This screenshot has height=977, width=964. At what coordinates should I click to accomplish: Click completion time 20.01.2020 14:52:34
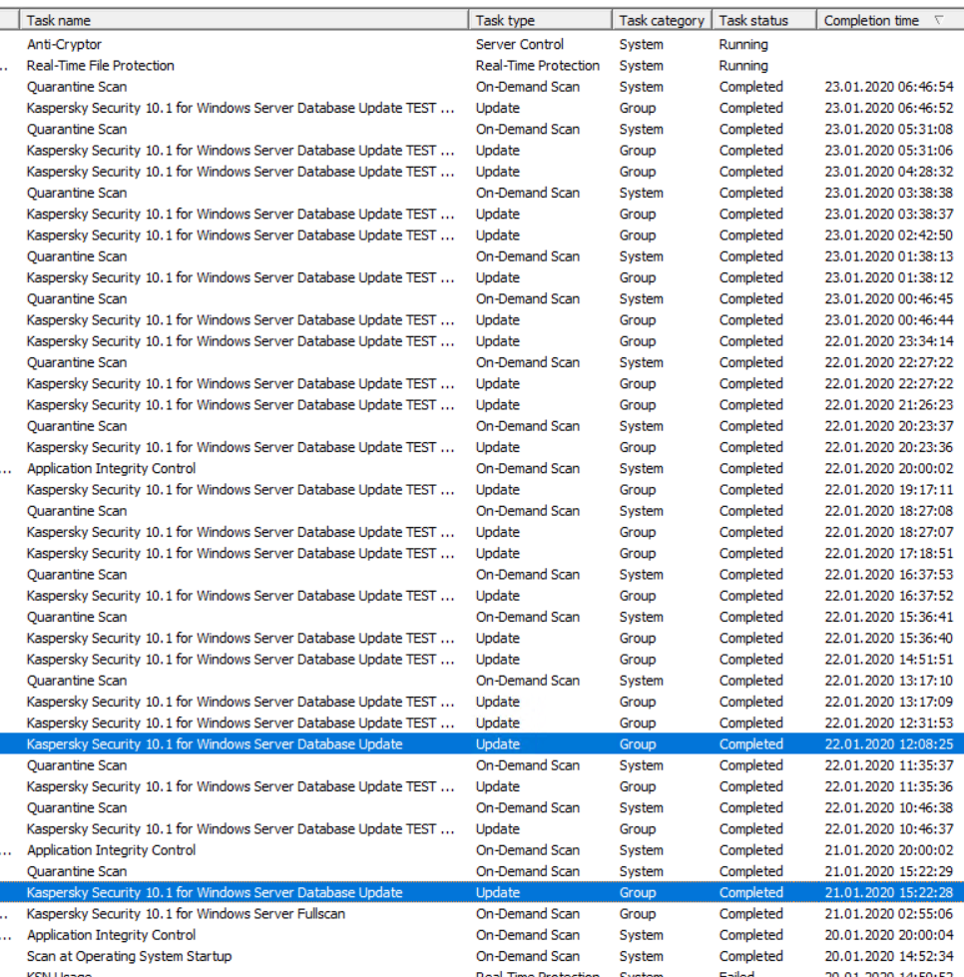click(x=889, y=955)
